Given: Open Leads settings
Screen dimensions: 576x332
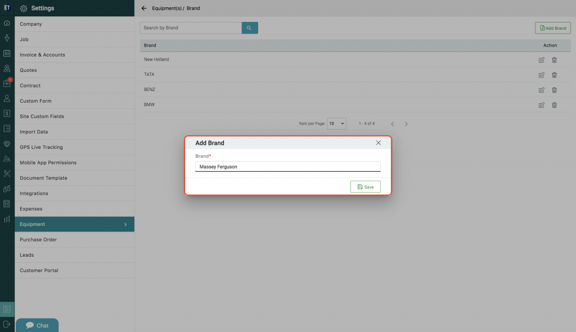Looking at the screenshot, I should pyautogui.click(x=75, y=255).
